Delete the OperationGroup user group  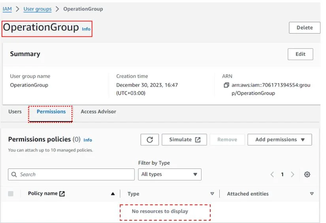tap(305, 28)
